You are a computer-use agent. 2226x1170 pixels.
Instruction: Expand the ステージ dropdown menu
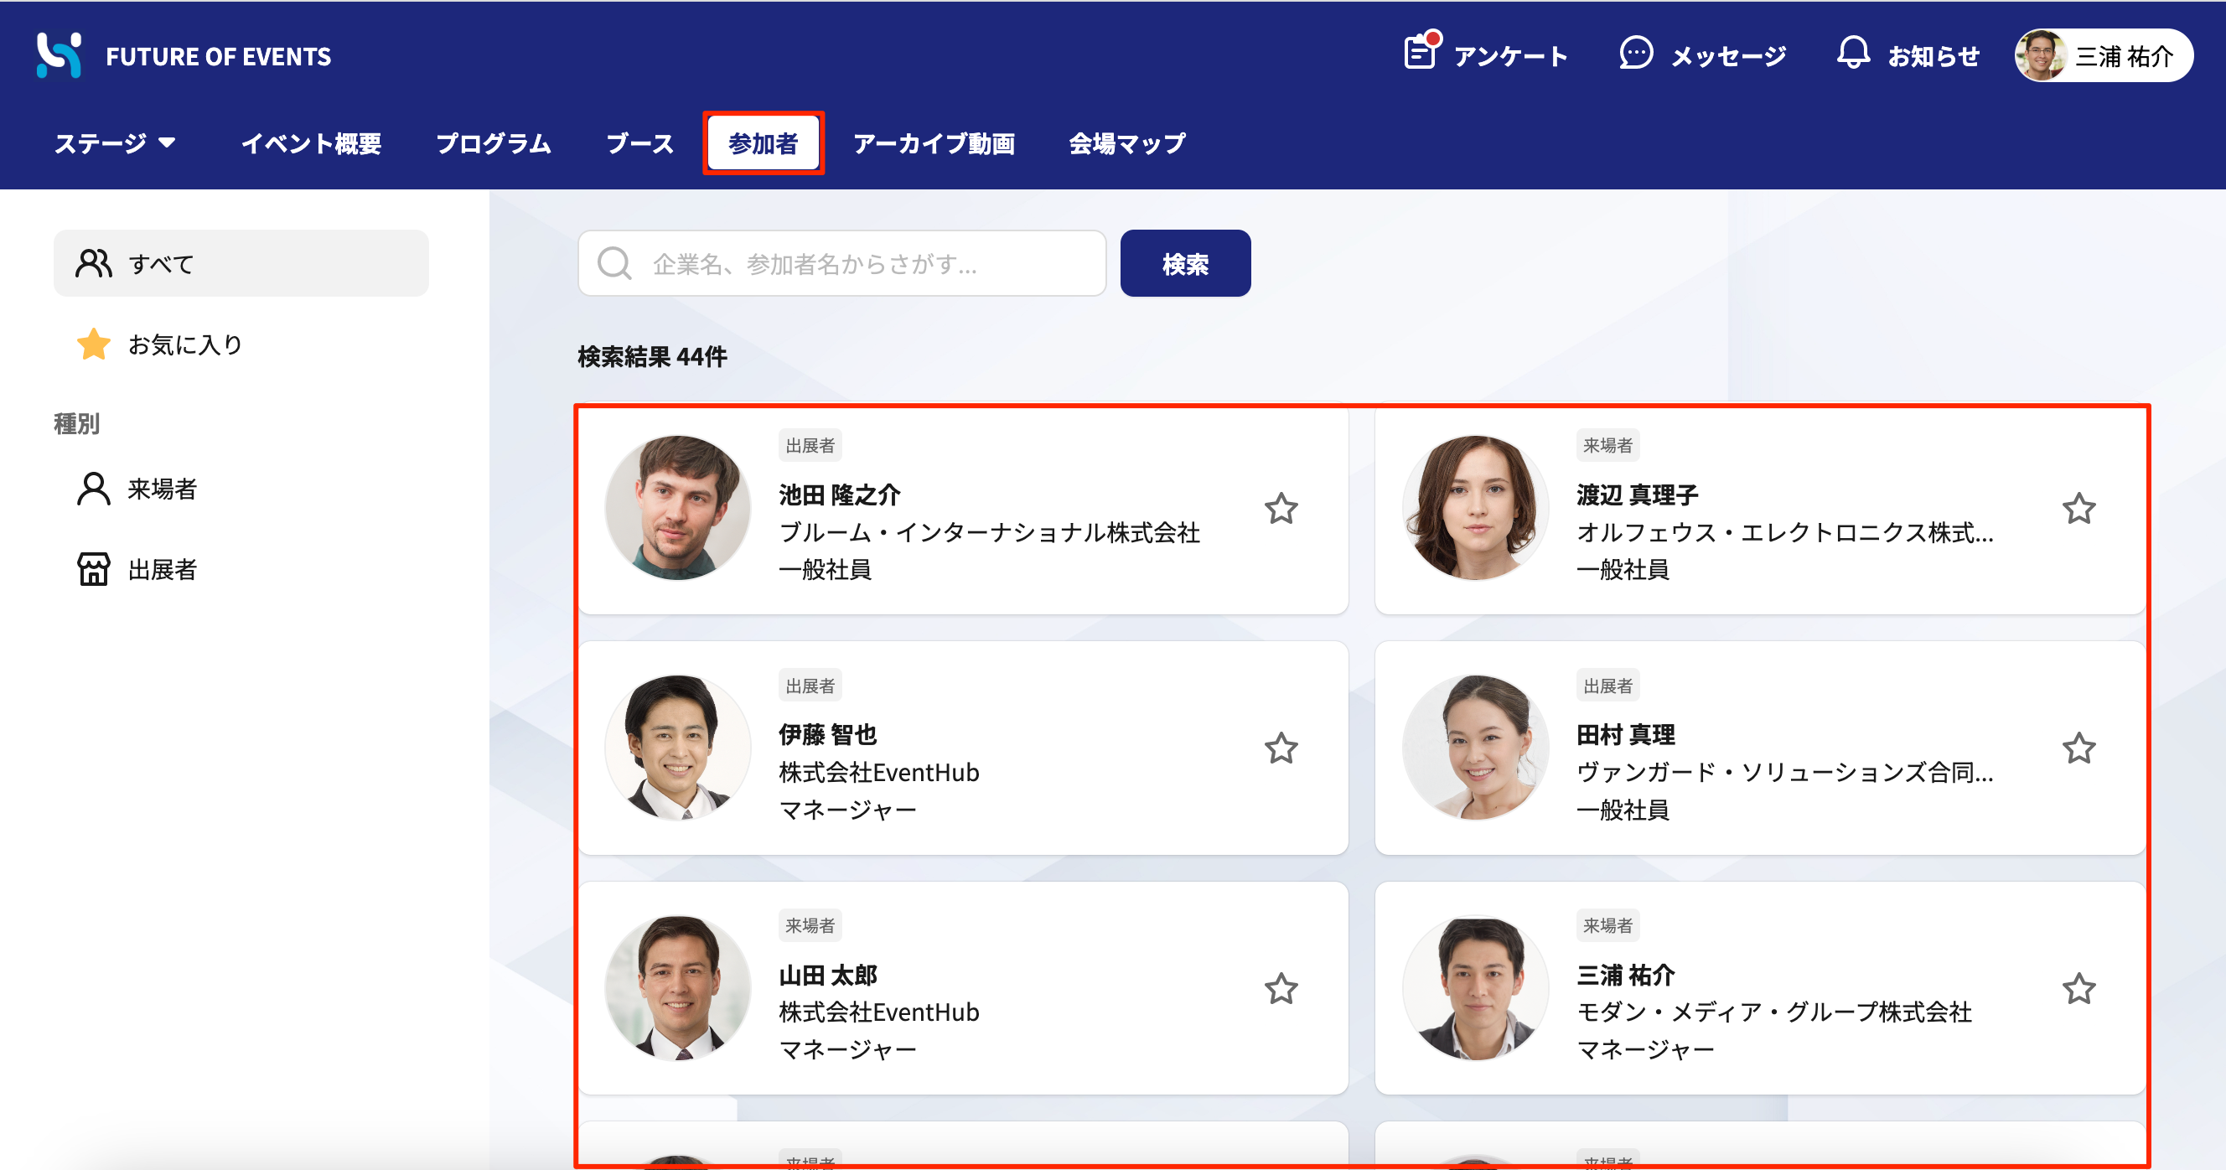(x=115, y=143)
